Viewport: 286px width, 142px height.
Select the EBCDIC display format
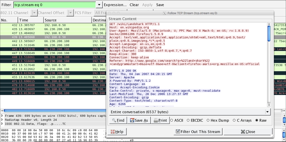188,120
